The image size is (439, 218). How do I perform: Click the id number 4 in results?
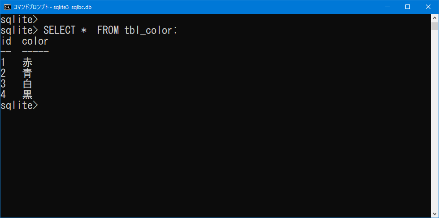pyautogui.click(x=3, y=95)
